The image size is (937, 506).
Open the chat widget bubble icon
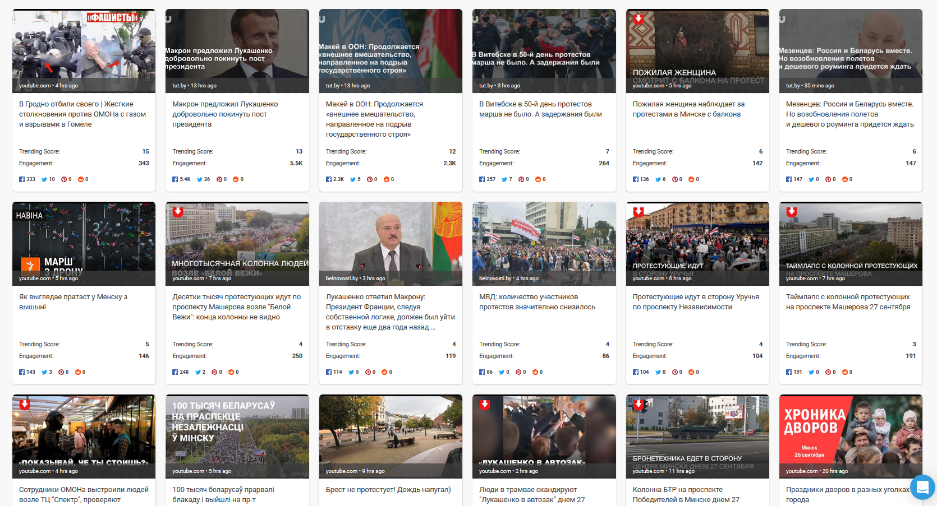[x=922, y=488]
